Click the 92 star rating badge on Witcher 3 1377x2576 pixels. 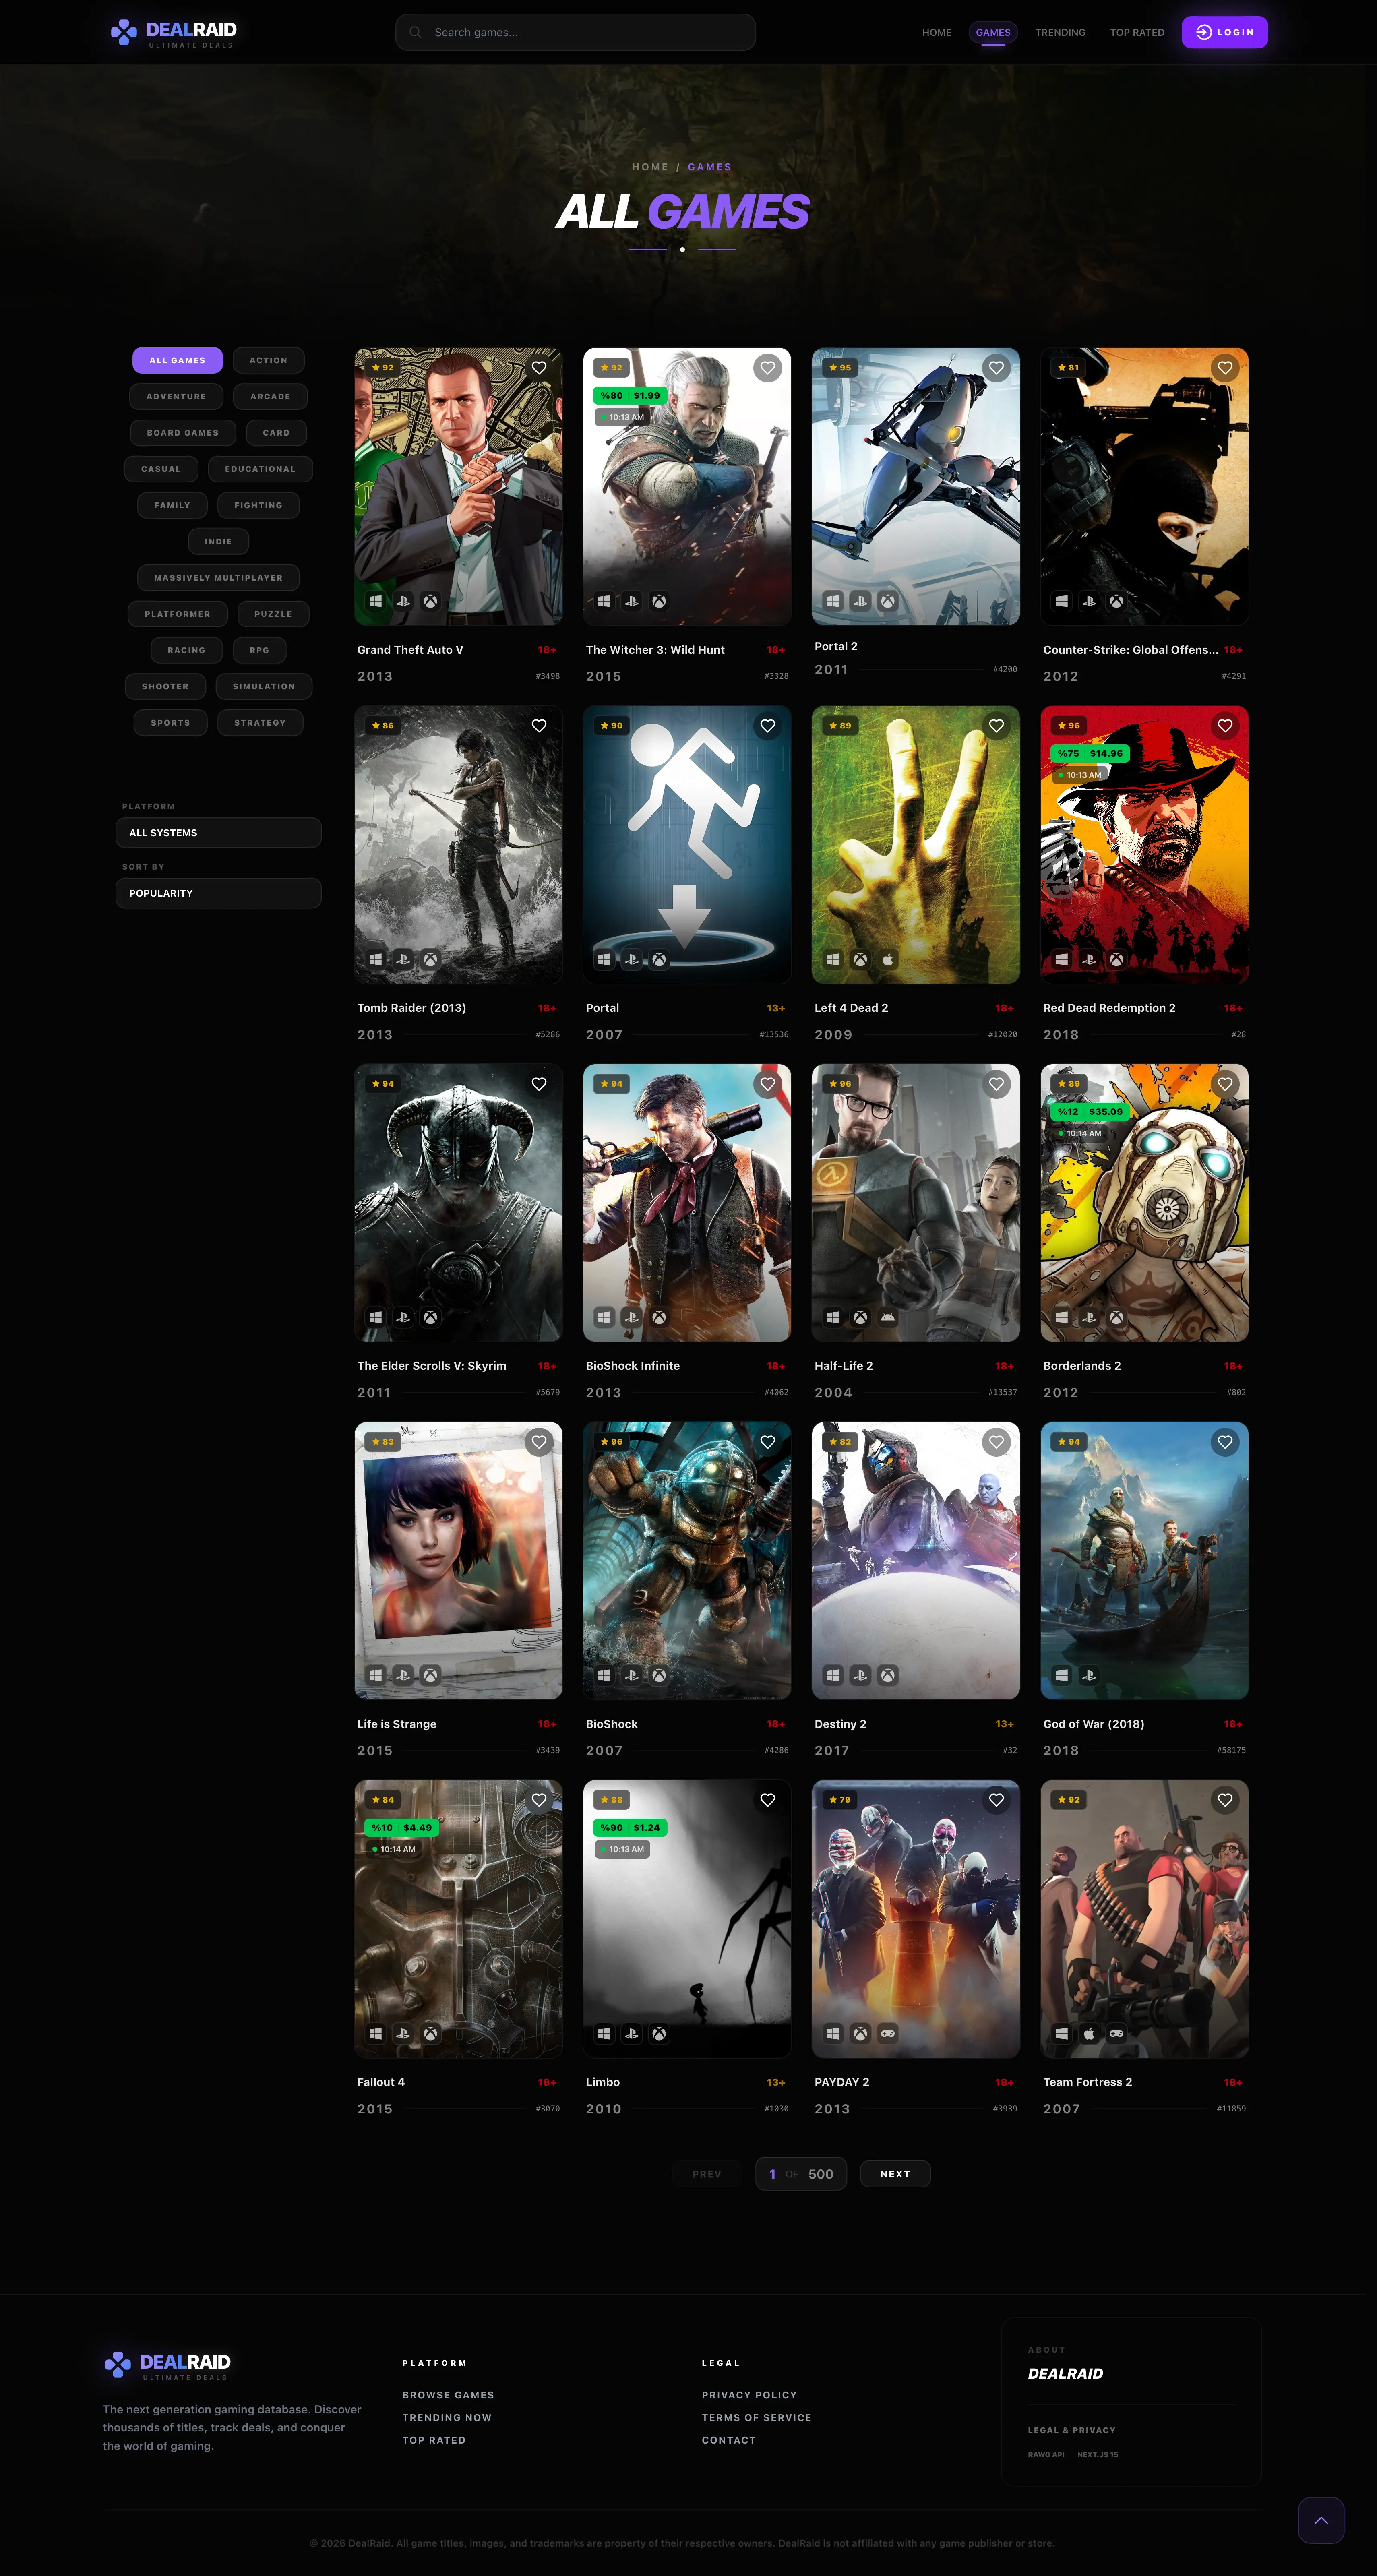[x=611, y=368]
